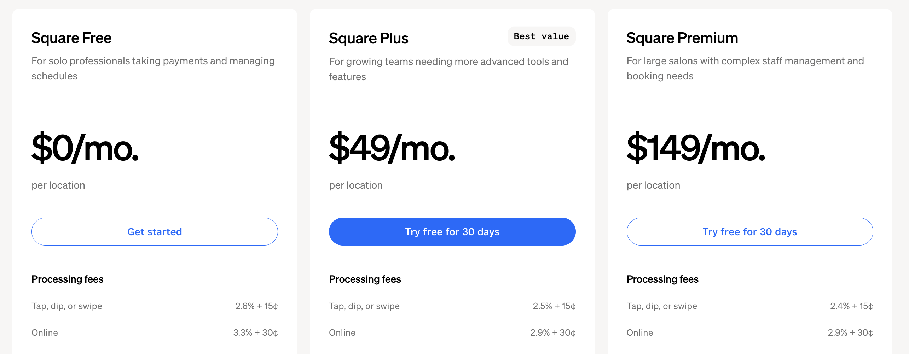The width and height of the screenshot is (909, 354).
Task: Click Processing fees under Square Premium
Action: pos(662,279)
